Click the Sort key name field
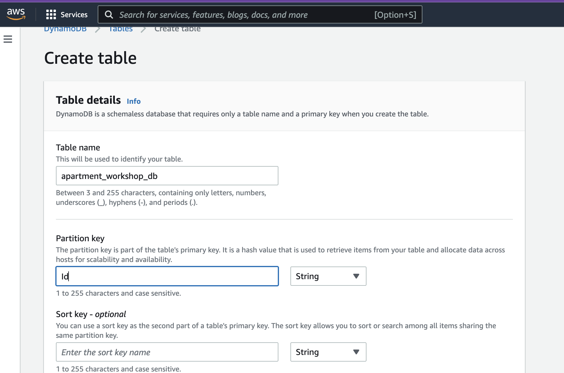 pos(167,352)
